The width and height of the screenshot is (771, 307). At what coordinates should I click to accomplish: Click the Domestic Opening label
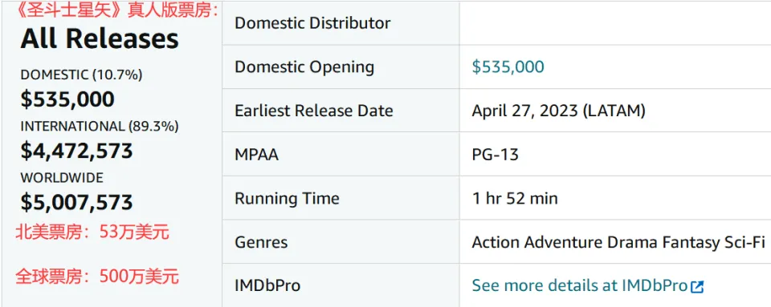(304, 67)
